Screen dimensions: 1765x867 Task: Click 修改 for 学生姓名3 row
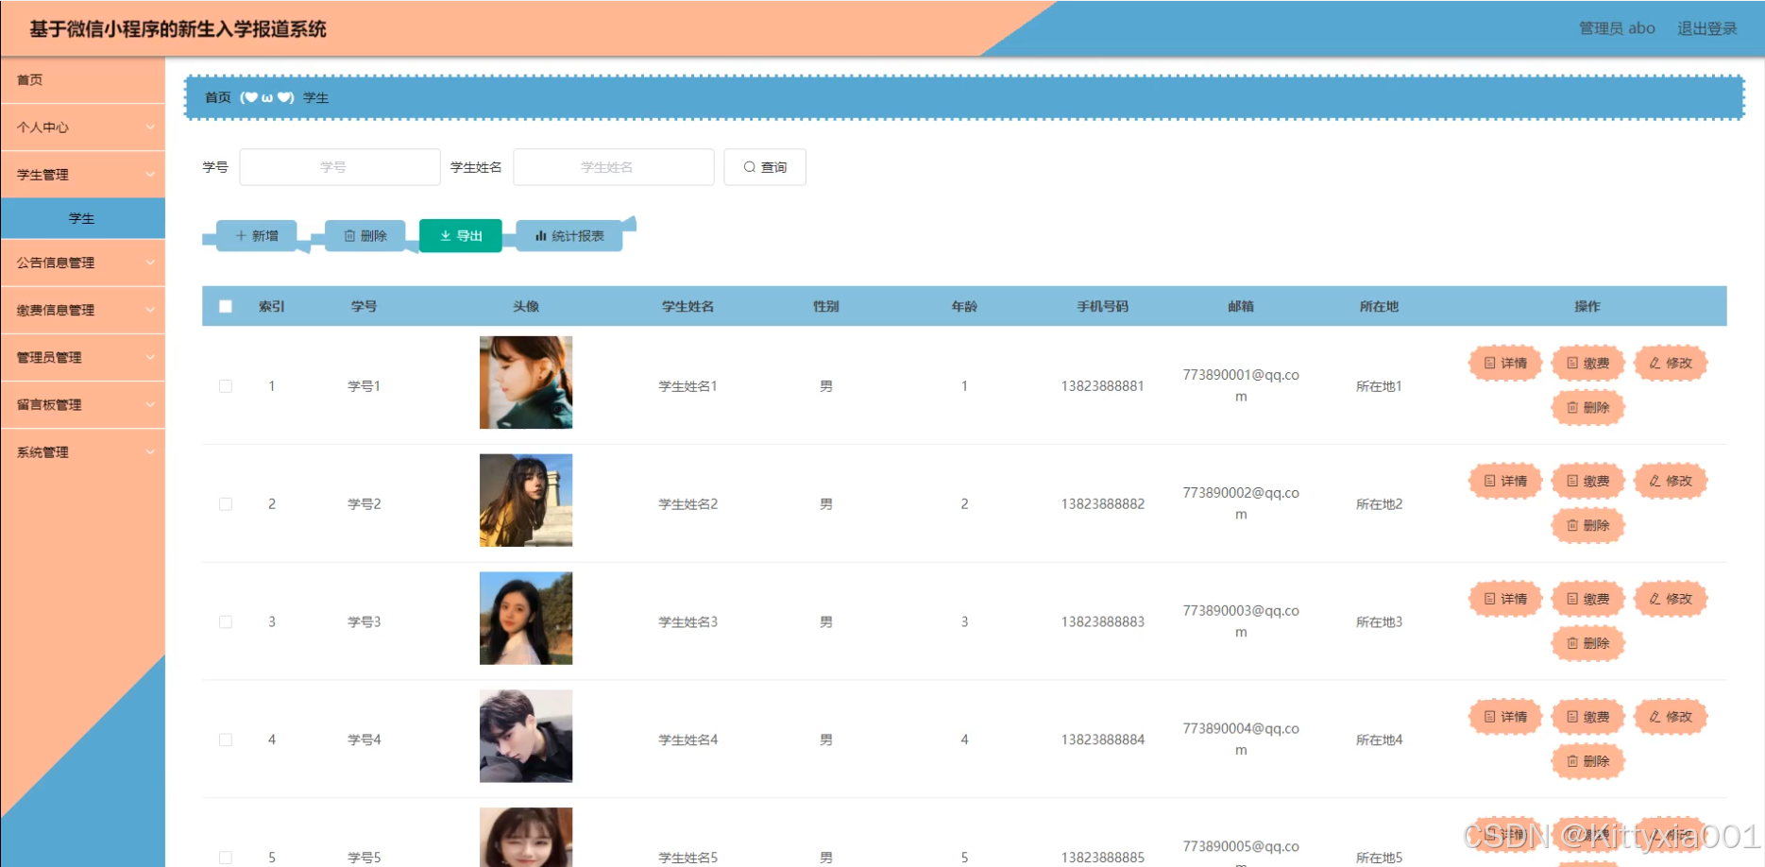(1671, 599)
